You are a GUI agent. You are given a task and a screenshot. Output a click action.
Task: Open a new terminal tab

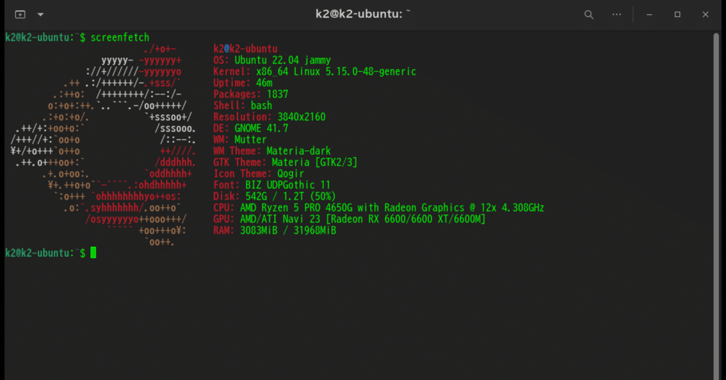[20, 14]
